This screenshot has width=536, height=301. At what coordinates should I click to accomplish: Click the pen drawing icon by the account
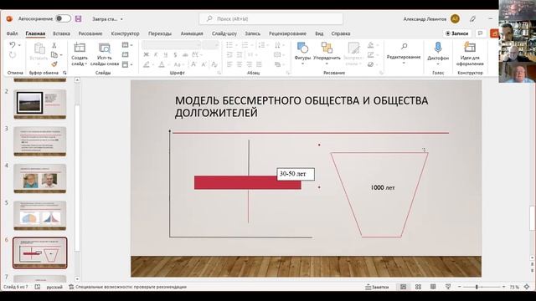(472, 19)
